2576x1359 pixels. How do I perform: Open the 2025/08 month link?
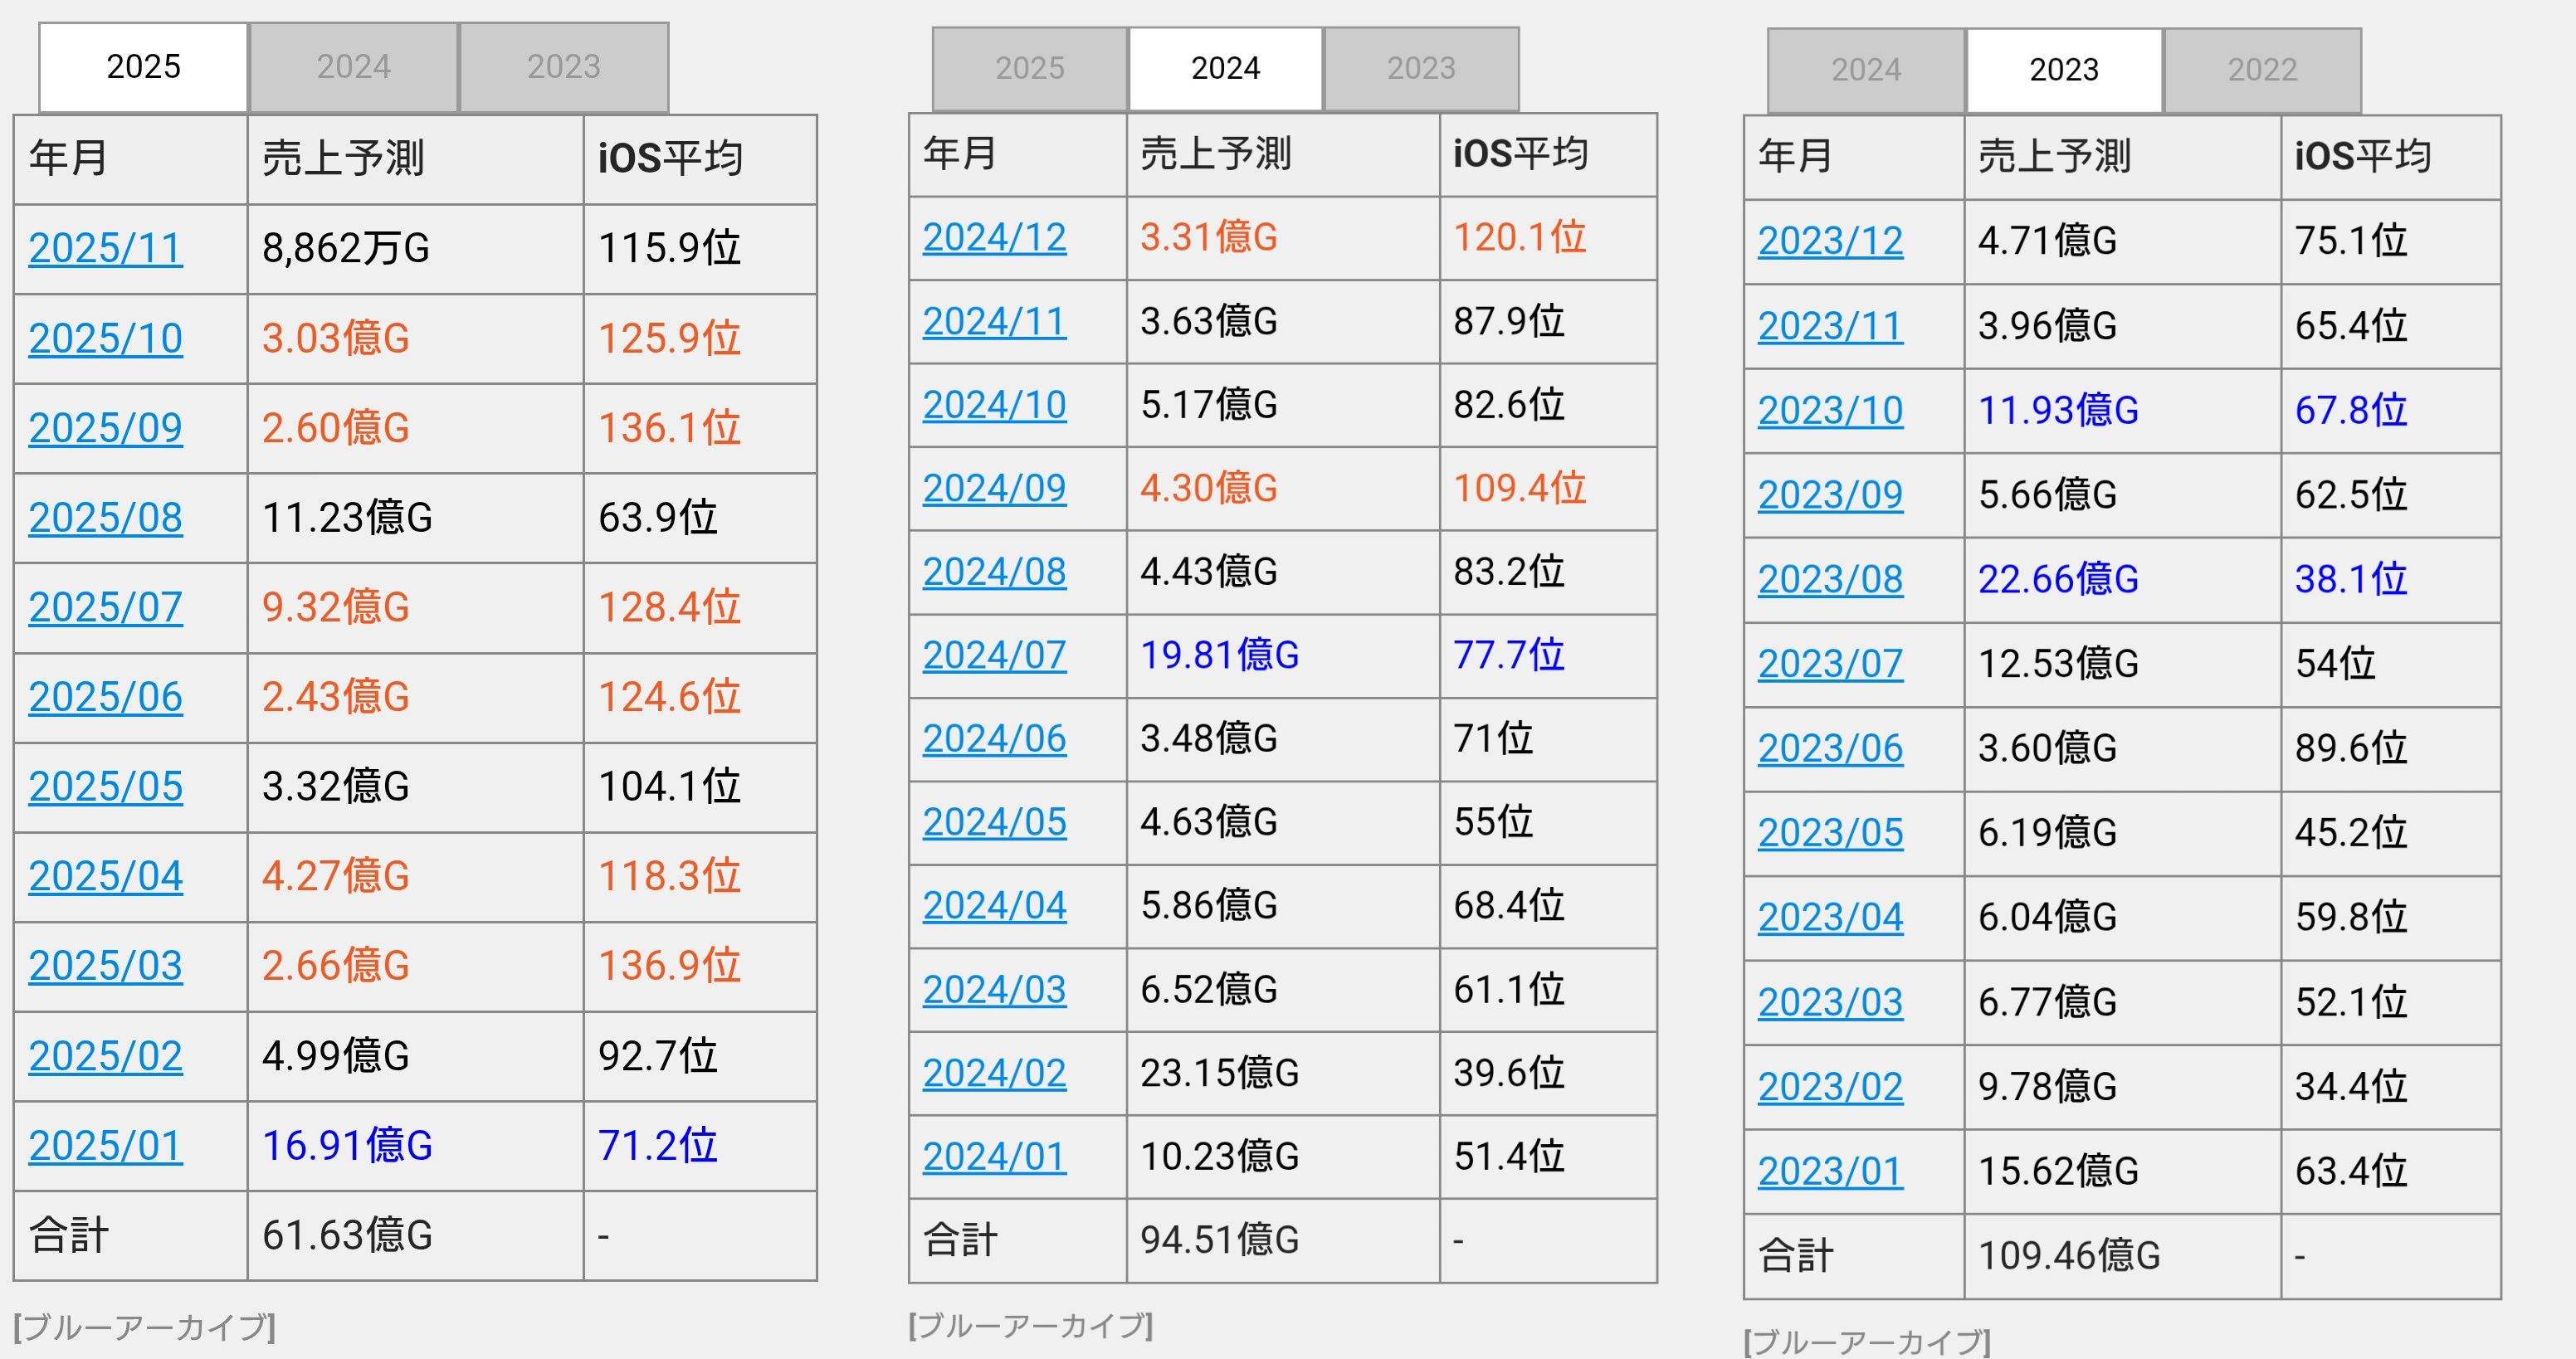(105, 517)
